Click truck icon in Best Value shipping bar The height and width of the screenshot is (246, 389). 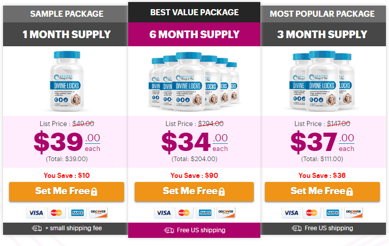[x=169, y=230]
